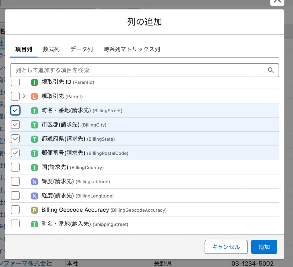Click the green I icon for 親取引先 ID
Viewport: 293px width, 267px height.
tap(34, 83)
